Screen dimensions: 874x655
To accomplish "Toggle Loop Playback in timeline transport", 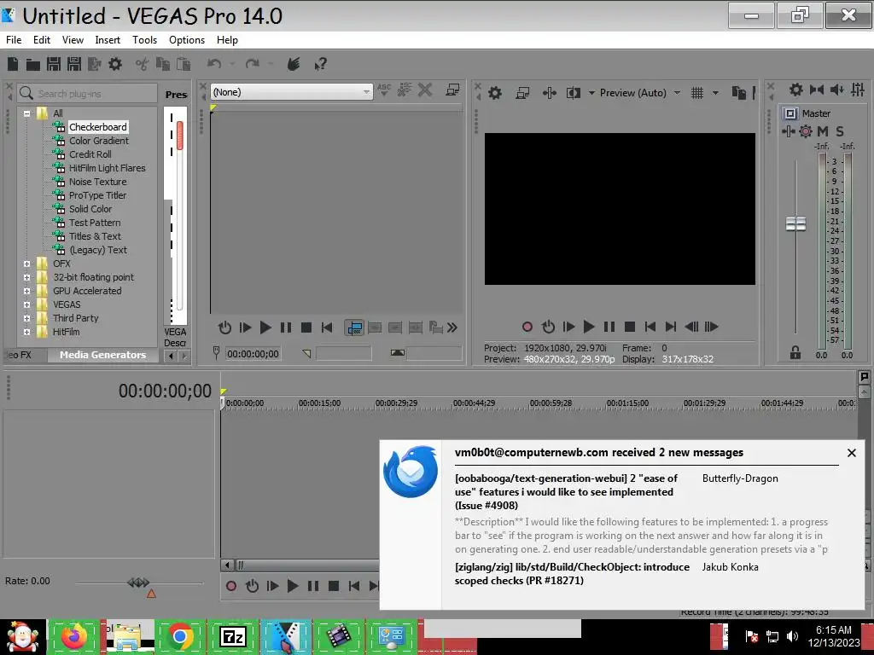I will (252, 586).
